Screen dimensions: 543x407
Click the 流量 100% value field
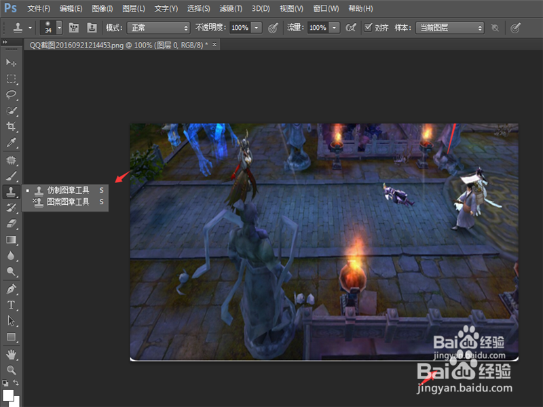click(x=318, y=28)
